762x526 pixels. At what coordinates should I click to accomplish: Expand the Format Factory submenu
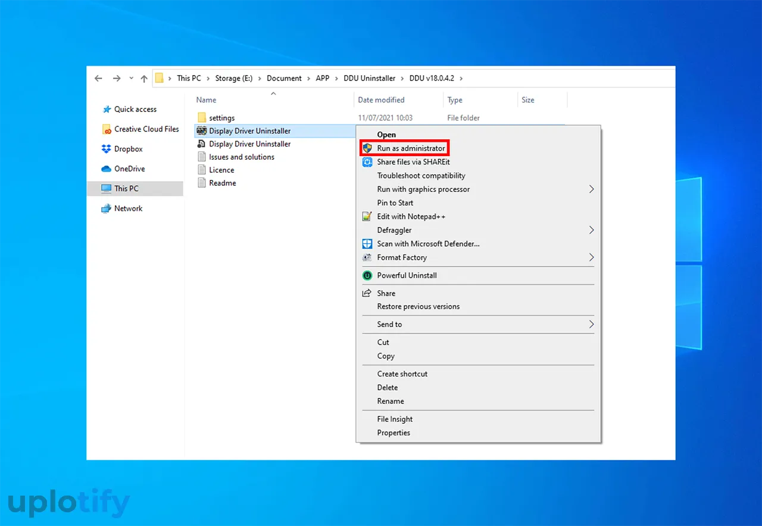(x=591, y=257)
